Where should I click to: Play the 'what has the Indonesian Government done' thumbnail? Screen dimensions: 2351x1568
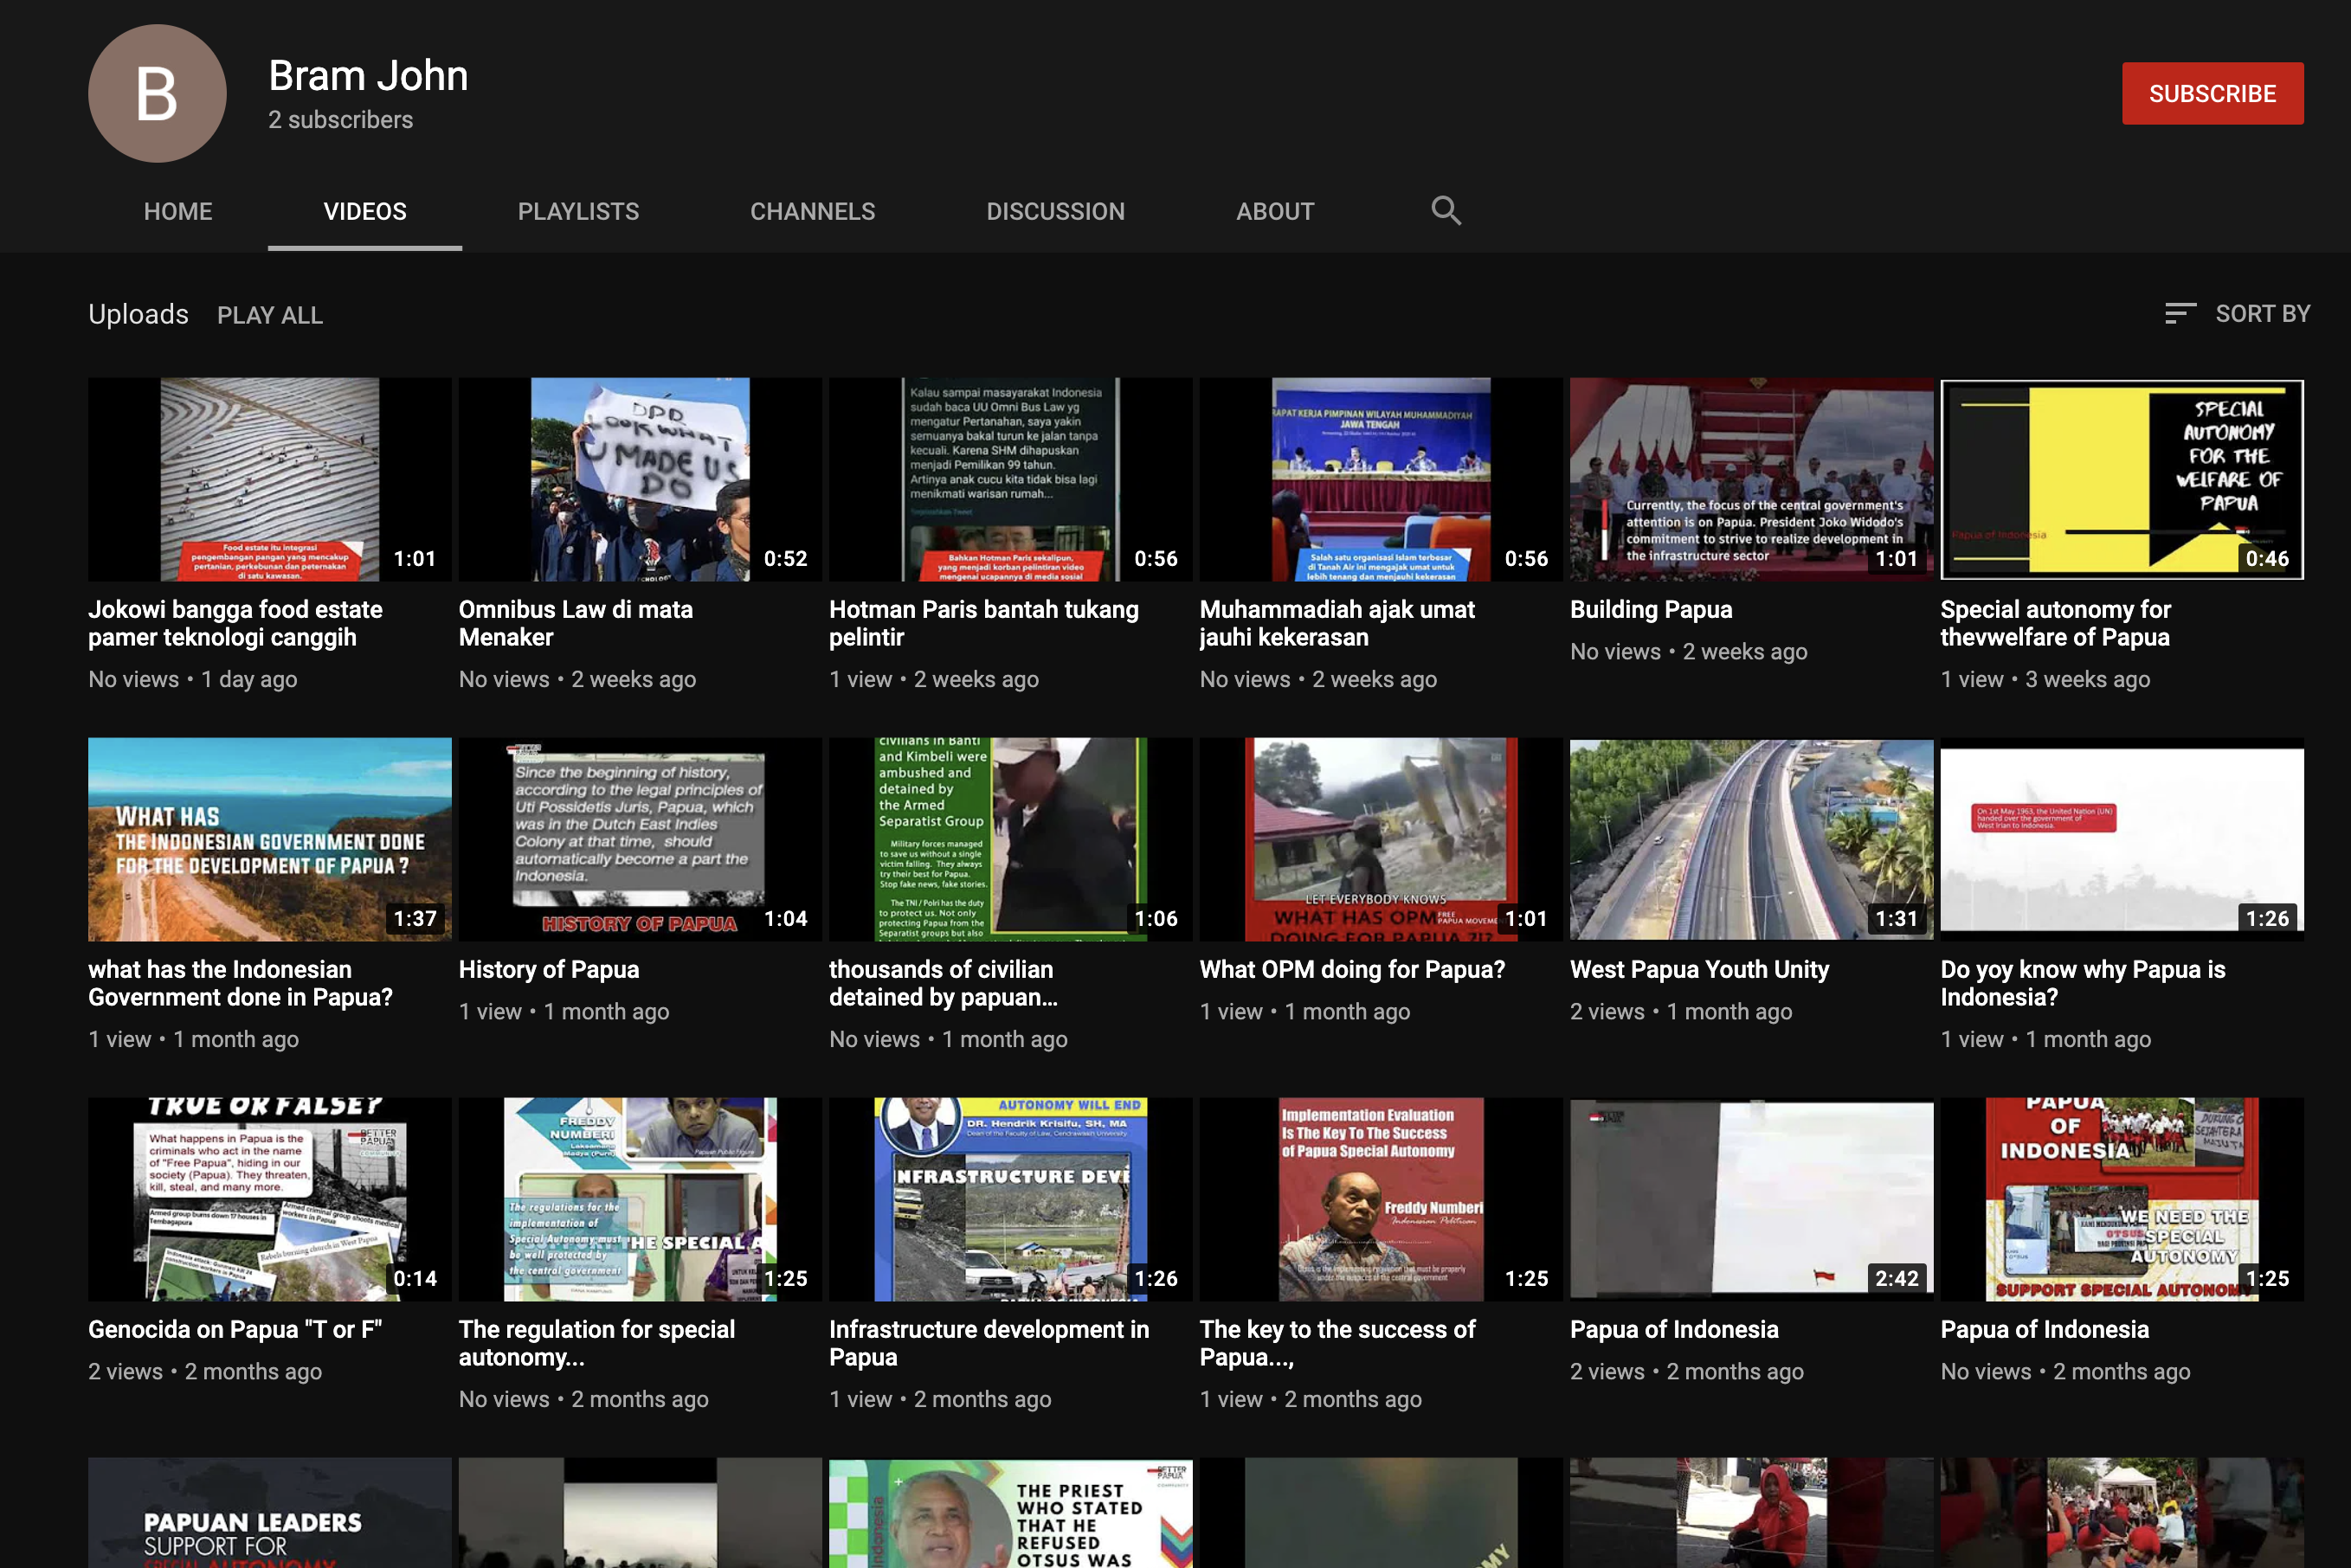pos(270,839)
